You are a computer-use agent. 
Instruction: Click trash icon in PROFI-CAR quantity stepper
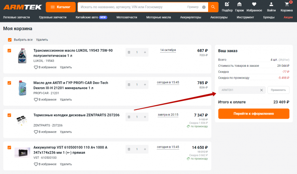[x=129, y=84]
